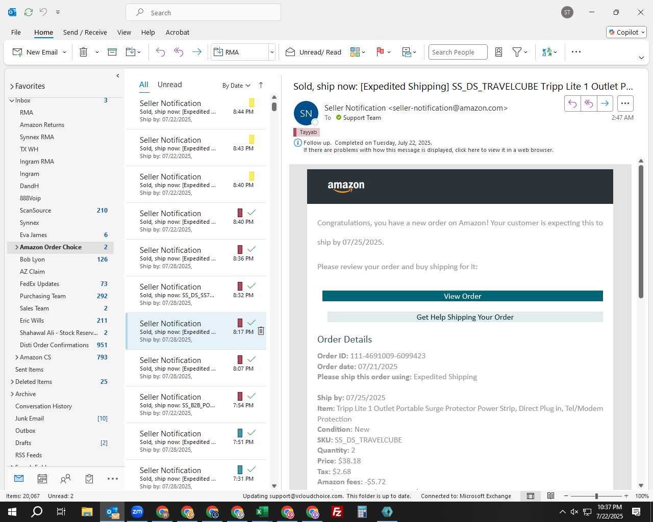
Task: Toggle completed checkmark on 8:36 PM message
Action: (x=252, y=249)
